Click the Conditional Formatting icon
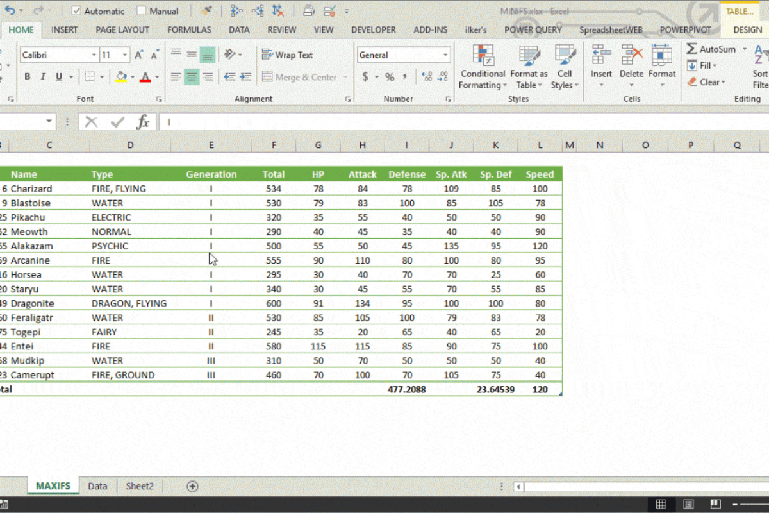This screenshot has width=769, height=513. click(x=483, y=67)
